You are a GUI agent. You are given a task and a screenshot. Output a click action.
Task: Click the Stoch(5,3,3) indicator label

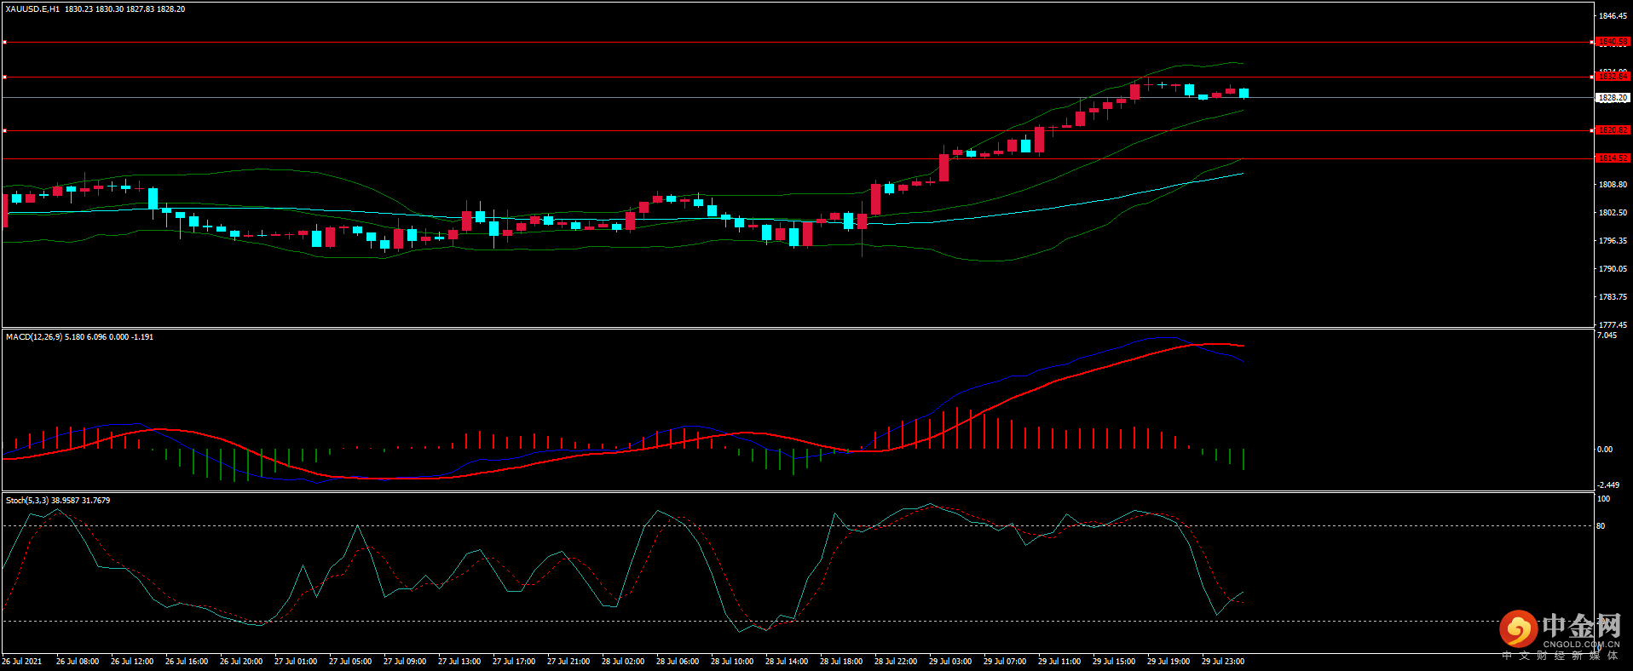(27, 501)
